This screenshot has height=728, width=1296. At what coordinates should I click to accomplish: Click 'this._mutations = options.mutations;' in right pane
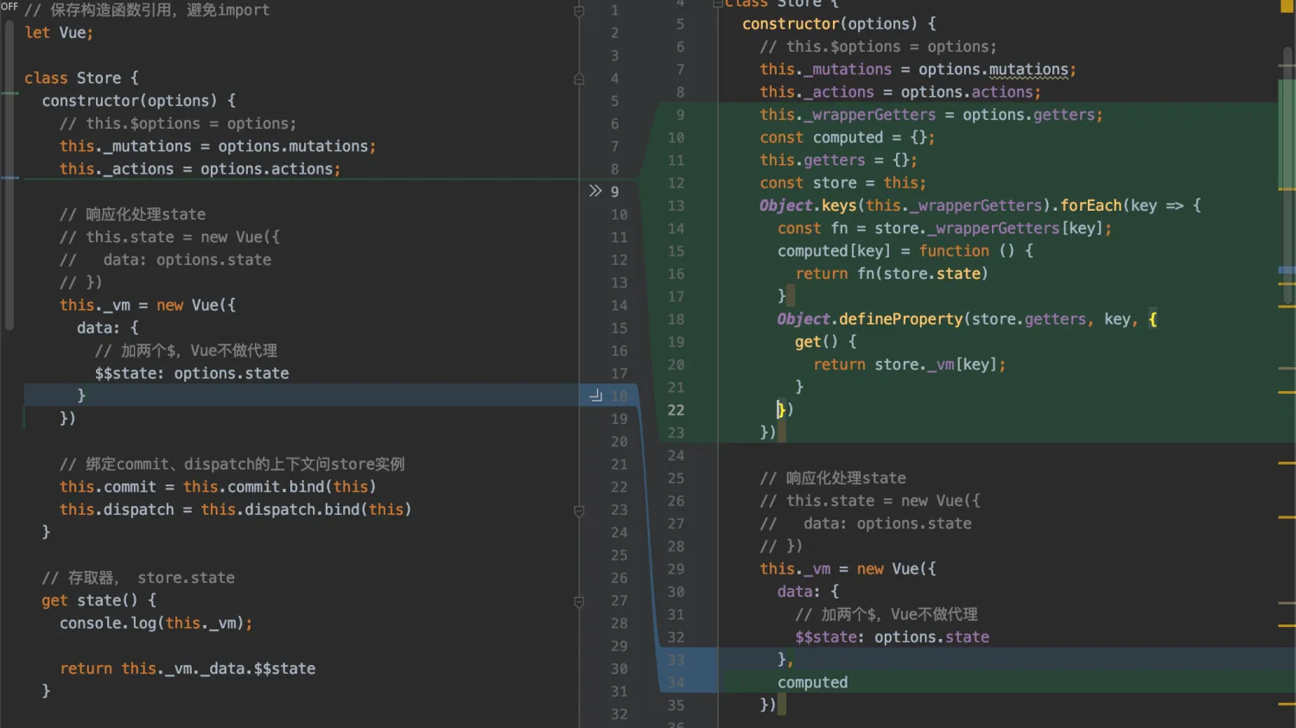click(x=918, y=69)
